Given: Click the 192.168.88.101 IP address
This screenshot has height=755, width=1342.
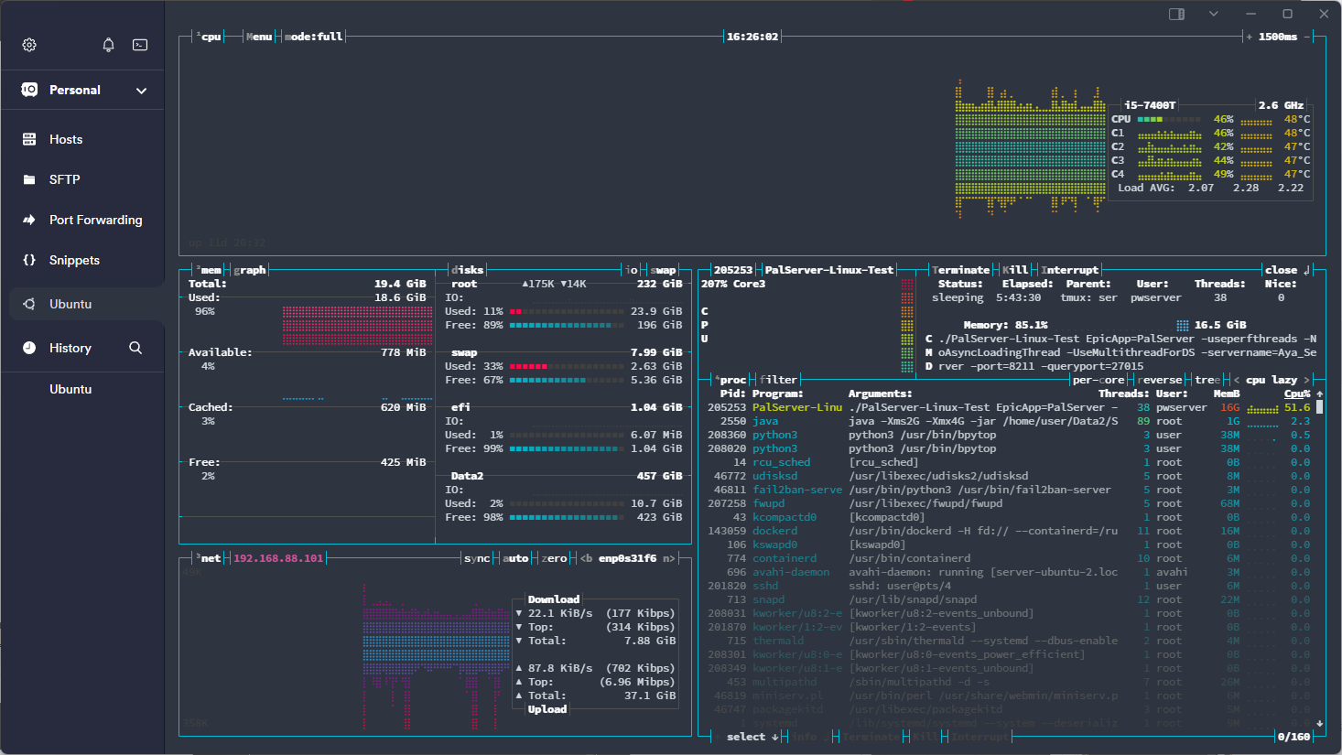Looking at the screenshot, I should 278,558.
